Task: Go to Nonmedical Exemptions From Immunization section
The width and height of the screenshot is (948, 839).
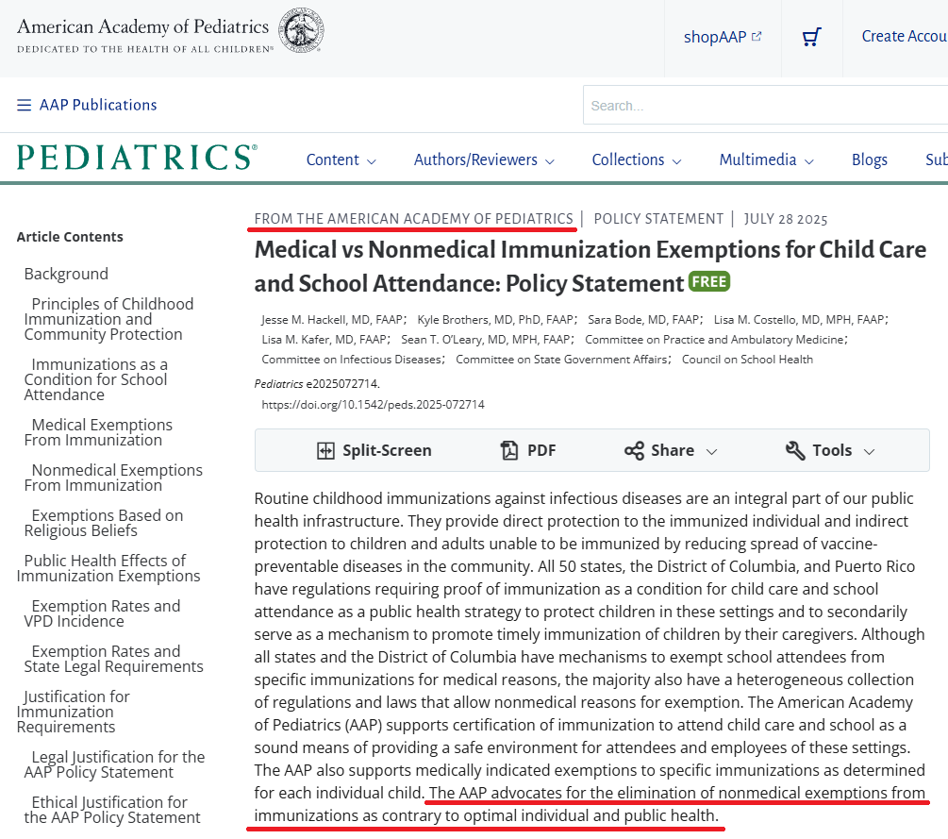Action: pyautogui.click(x=111, y=478)
